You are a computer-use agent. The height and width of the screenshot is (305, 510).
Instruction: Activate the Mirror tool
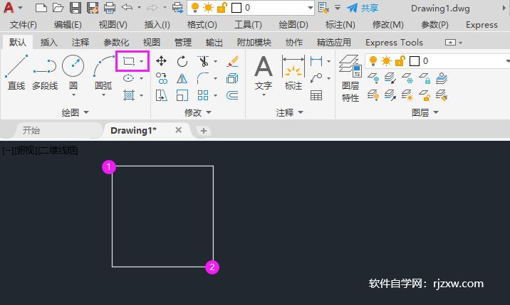(x=182, y=78)
